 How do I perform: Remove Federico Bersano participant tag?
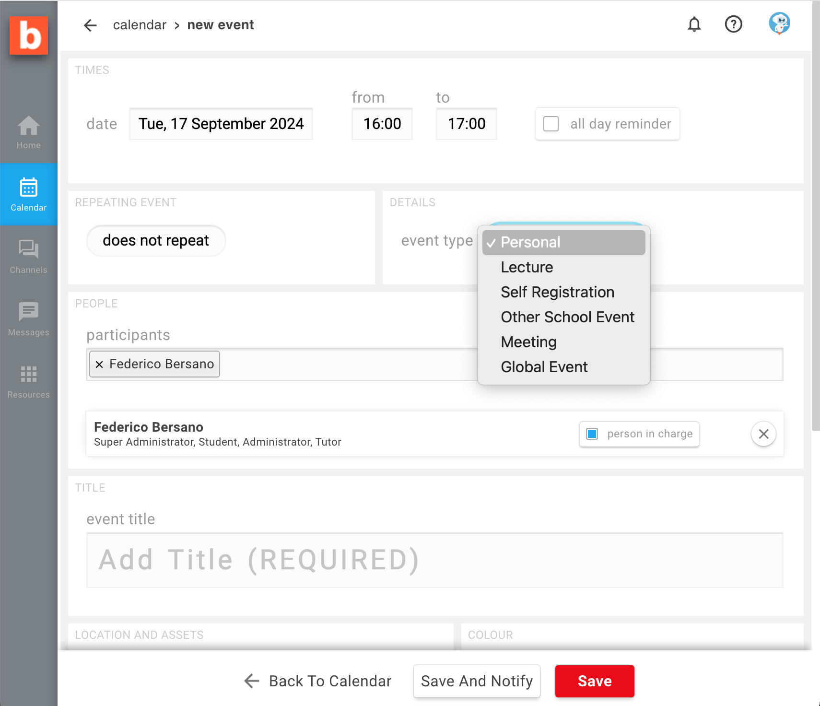point(99,365)
